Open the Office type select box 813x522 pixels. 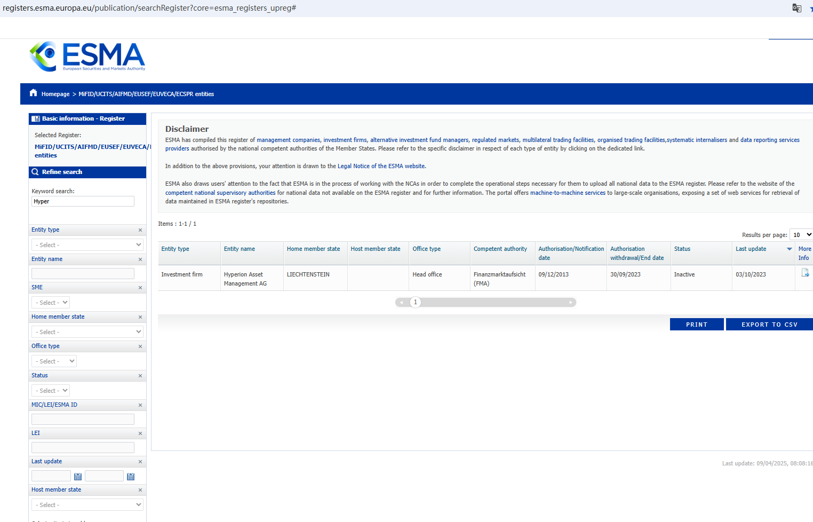tap(54, 361)
